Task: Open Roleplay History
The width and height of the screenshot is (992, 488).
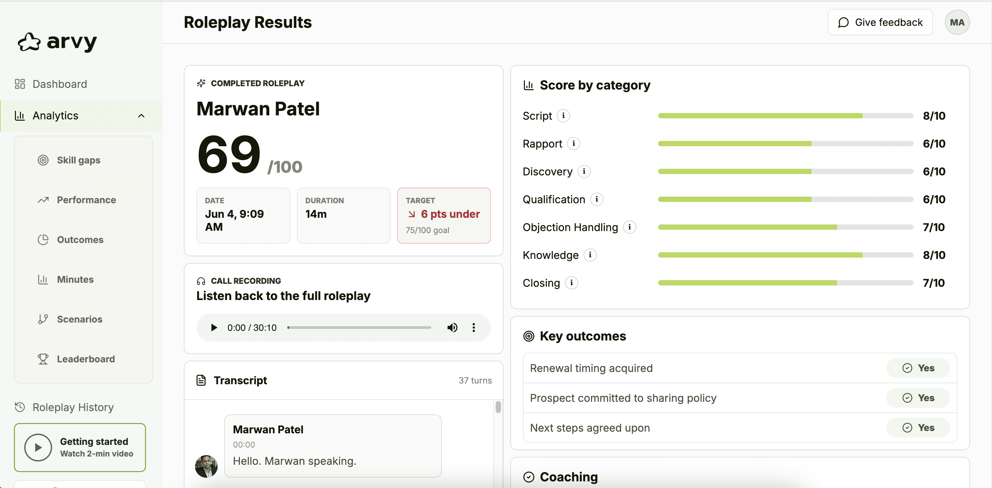Action: coord(73,407)
